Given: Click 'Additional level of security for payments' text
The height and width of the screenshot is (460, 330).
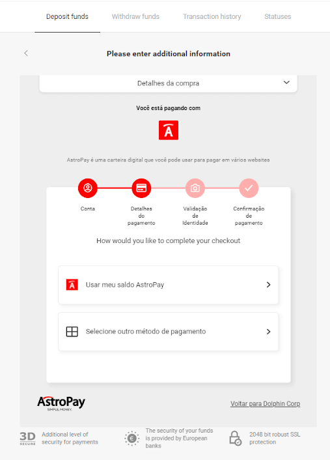Looking at the screenshot, I should 70,438.
